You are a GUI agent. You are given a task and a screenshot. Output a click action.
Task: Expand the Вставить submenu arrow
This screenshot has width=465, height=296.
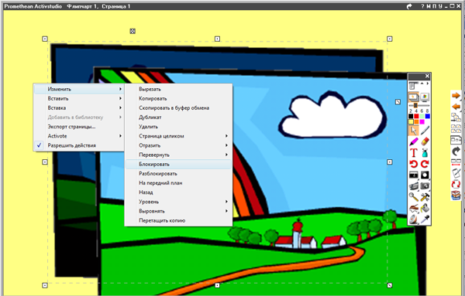[120, 98]
